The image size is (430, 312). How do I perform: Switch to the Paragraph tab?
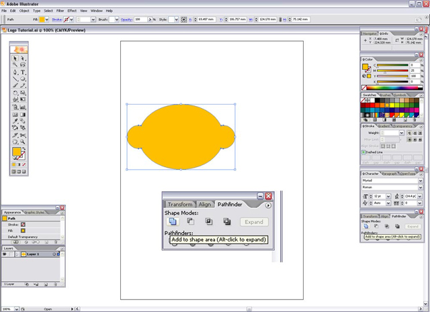tap(389, 174)
